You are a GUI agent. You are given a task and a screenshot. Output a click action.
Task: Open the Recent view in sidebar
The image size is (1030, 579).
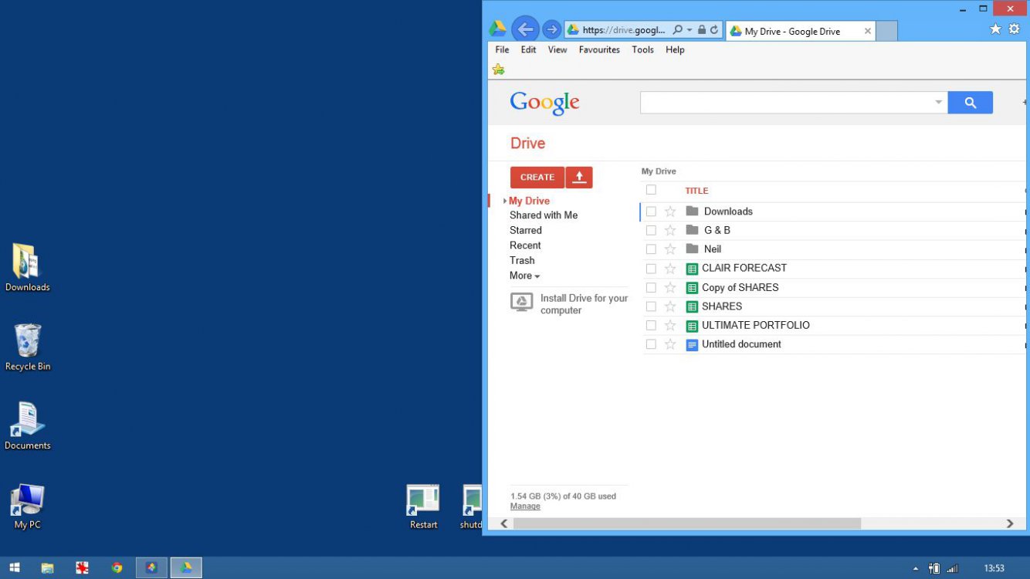(525, 245)
